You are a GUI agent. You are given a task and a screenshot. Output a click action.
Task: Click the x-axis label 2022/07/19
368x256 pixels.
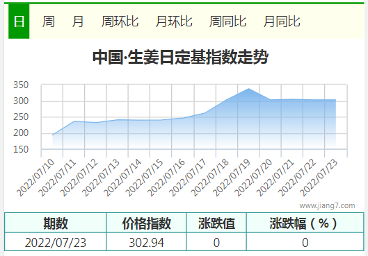pyautogui.click(x=232, y=178)
